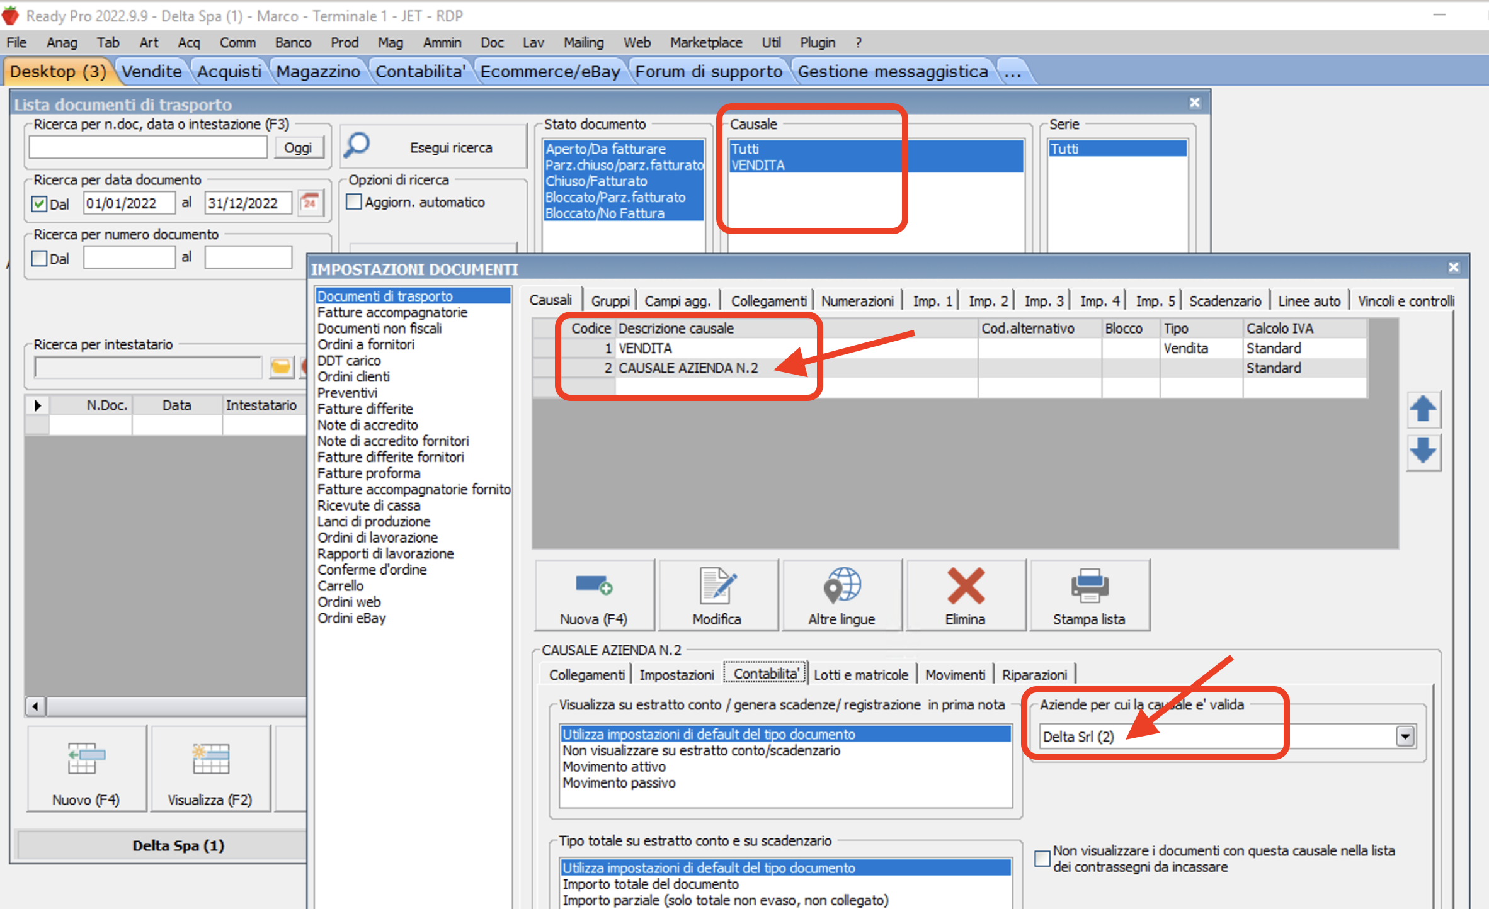The width and height of the screenshot is (1489, 909).
Task: Open the Contabilita' main tab
Action: pos(420,72)
